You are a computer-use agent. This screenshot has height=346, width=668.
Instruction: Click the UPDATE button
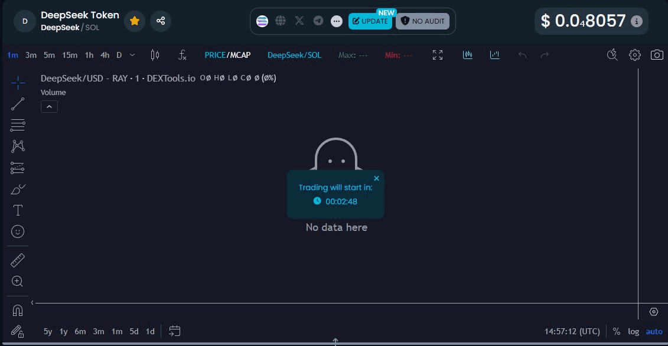pyautogui.click(x=370, y=21)
